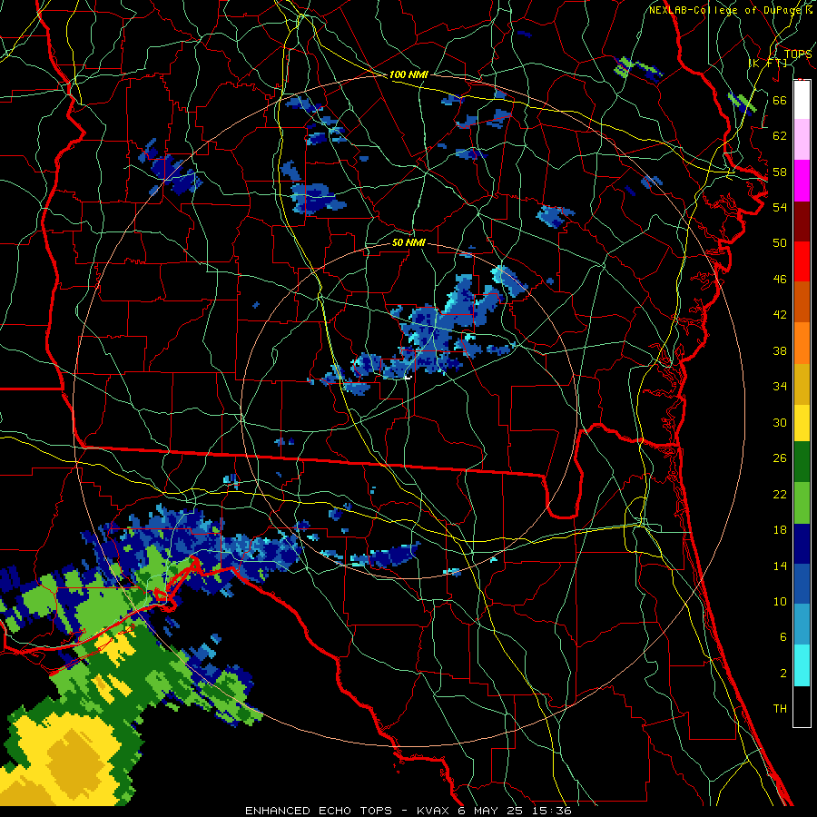Click the Enhanced Echo Tops KVAX caption
This screenshot has width=817, height=817.
[408, 811]
